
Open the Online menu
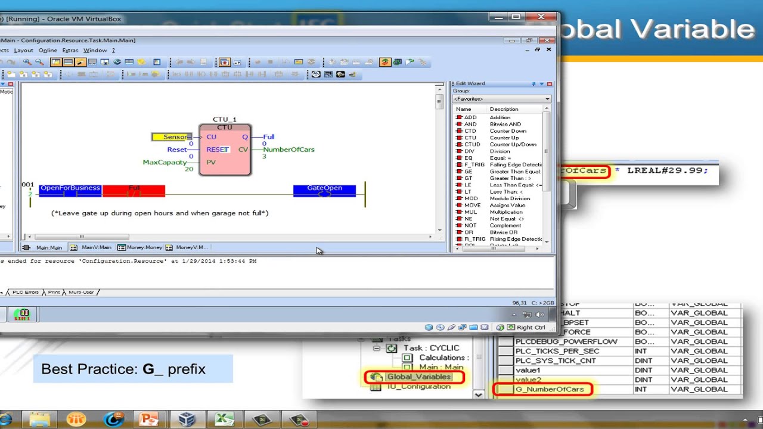point(48,51)
